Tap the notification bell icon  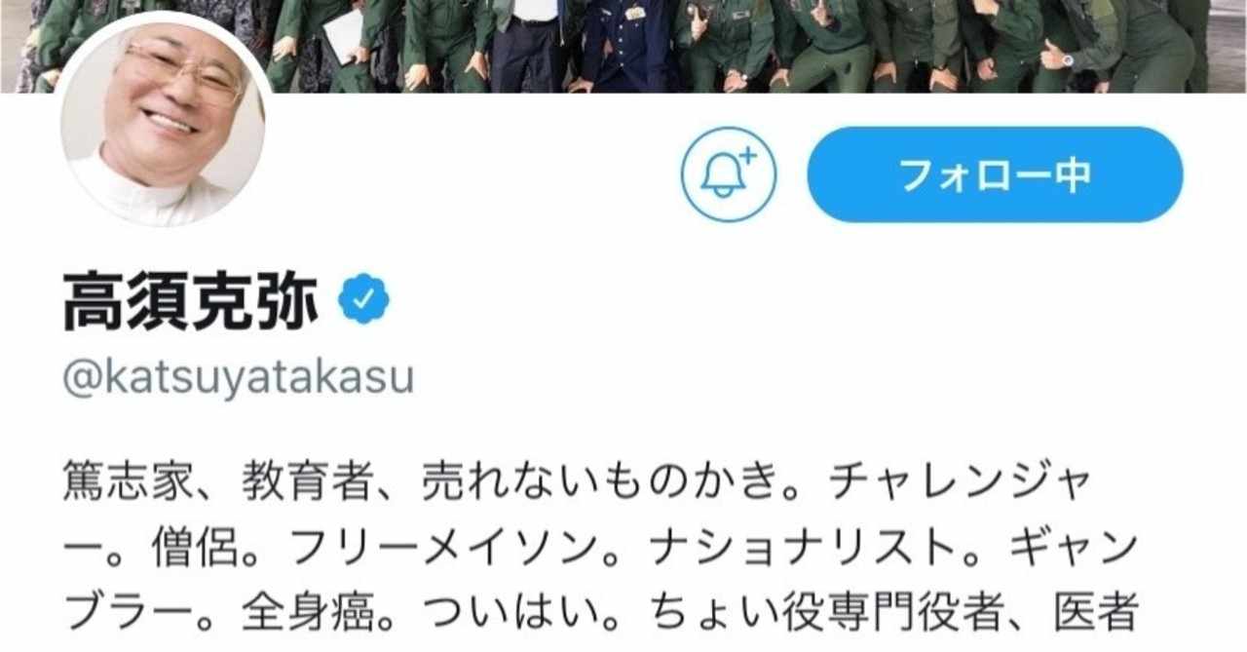pos(729,174)
